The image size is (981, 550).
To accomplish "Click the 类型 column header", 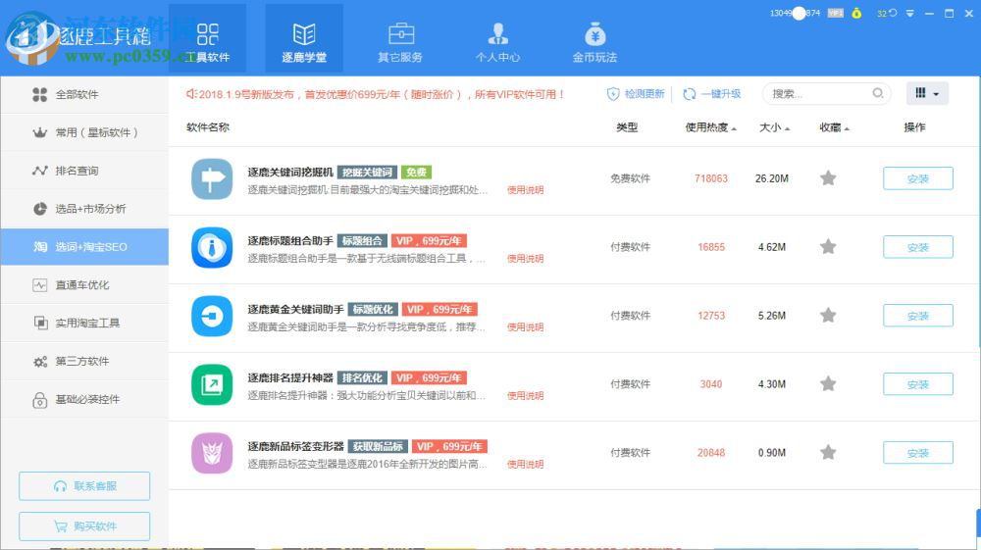I will tap(627, 127).
